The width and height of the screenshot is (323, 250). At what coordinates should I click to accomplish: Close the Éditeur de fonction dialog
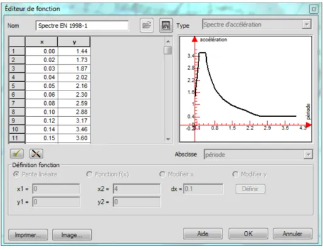tap(314, 9)
